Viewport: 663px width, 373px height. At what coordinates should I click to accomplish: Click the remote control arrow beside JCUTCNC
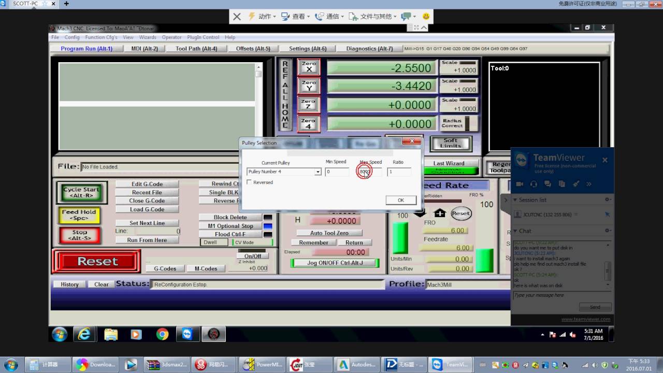point(607,214)
